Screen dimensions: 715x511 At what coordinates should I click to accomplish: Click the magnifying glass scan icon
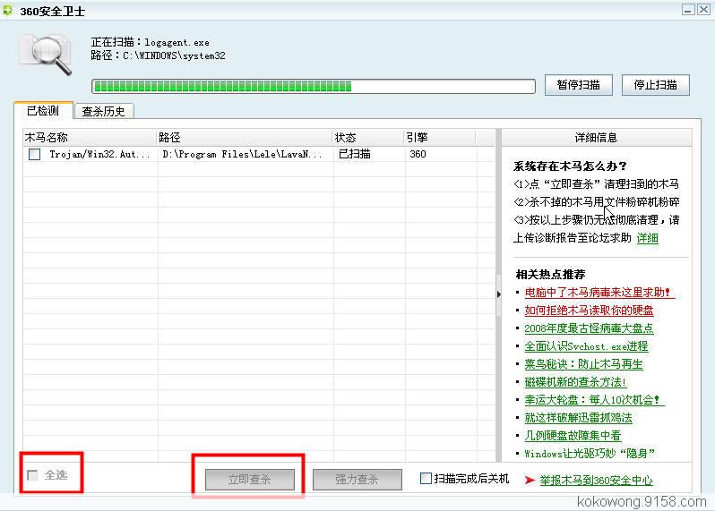point(46,54)
